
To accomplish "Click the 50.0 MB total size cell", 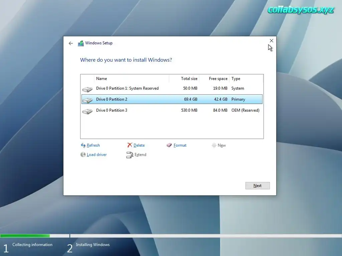I will 190,88.
